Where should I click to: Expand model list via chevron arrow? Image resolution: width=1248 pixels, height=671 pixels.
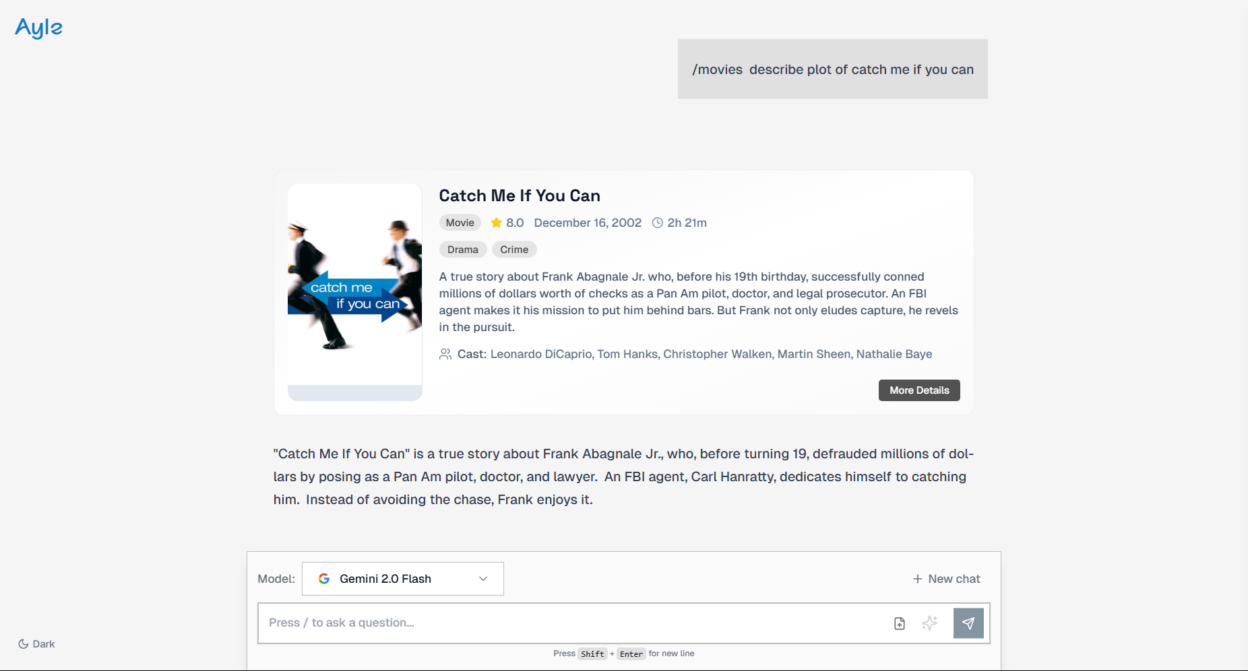(483, 579)
